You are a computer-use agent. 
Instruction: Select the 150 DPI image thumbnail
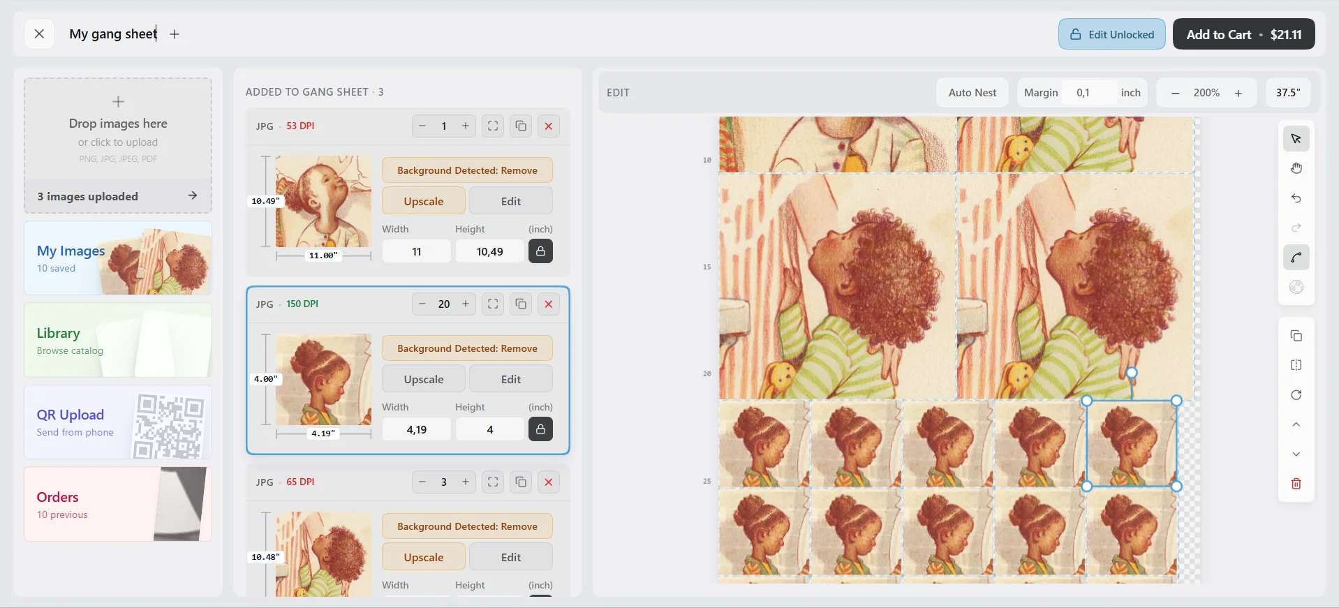(x=323, y=379)
